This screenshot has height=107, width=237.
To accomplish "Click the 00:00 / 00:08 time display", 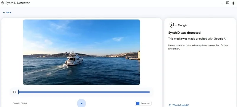I will click(20, 103).
